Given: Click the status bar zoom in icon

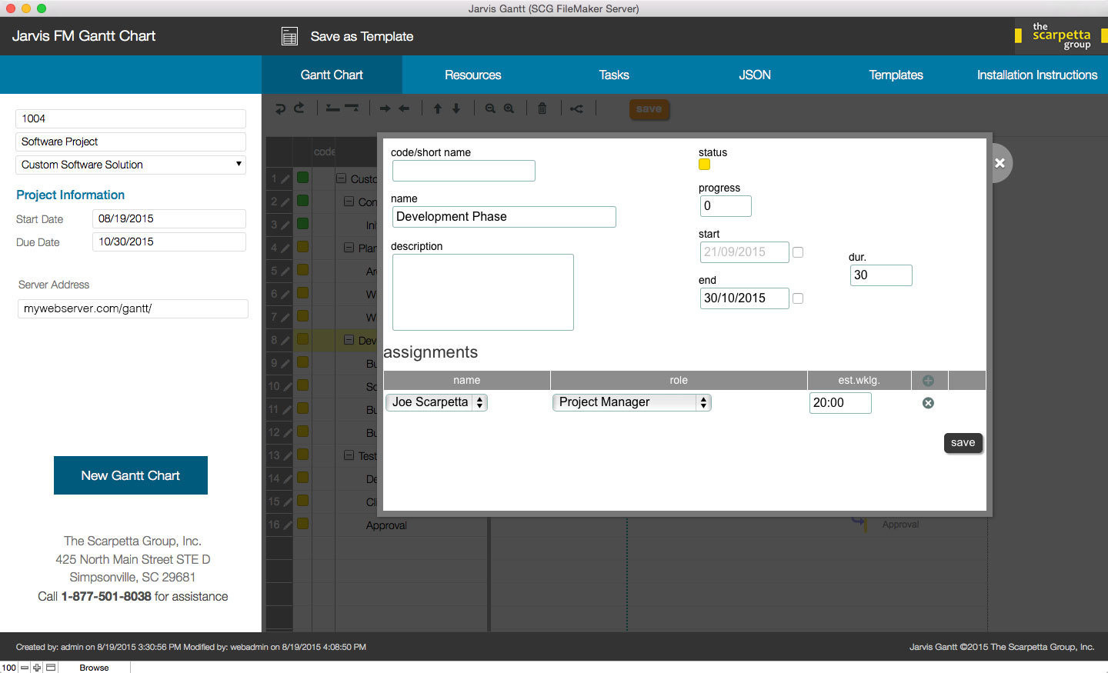Looking at the screenshot, I should pyautogui.click(x=37, y=668).
